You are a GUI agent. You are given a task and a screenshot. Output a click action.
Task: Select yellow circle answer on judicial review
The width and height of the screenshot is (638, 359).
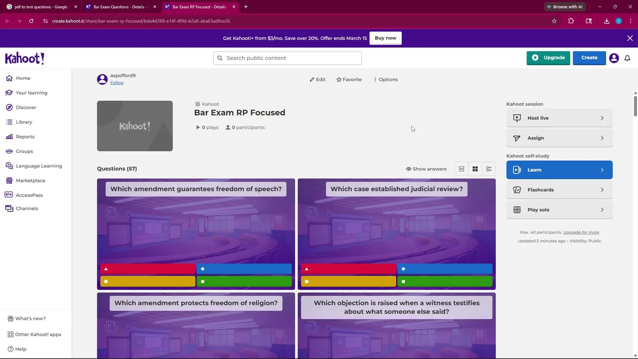tap(348, 282)
